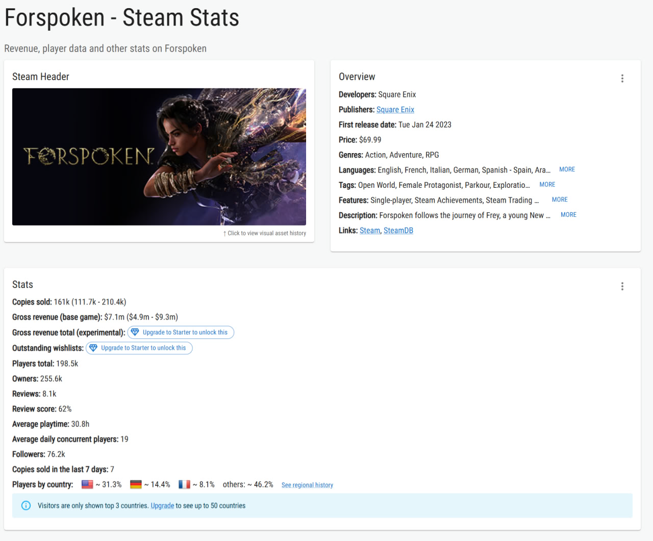Viewport: 653px width, 541px height.
Task: Select the Developers value Square Enix
Action: point(397,94)
